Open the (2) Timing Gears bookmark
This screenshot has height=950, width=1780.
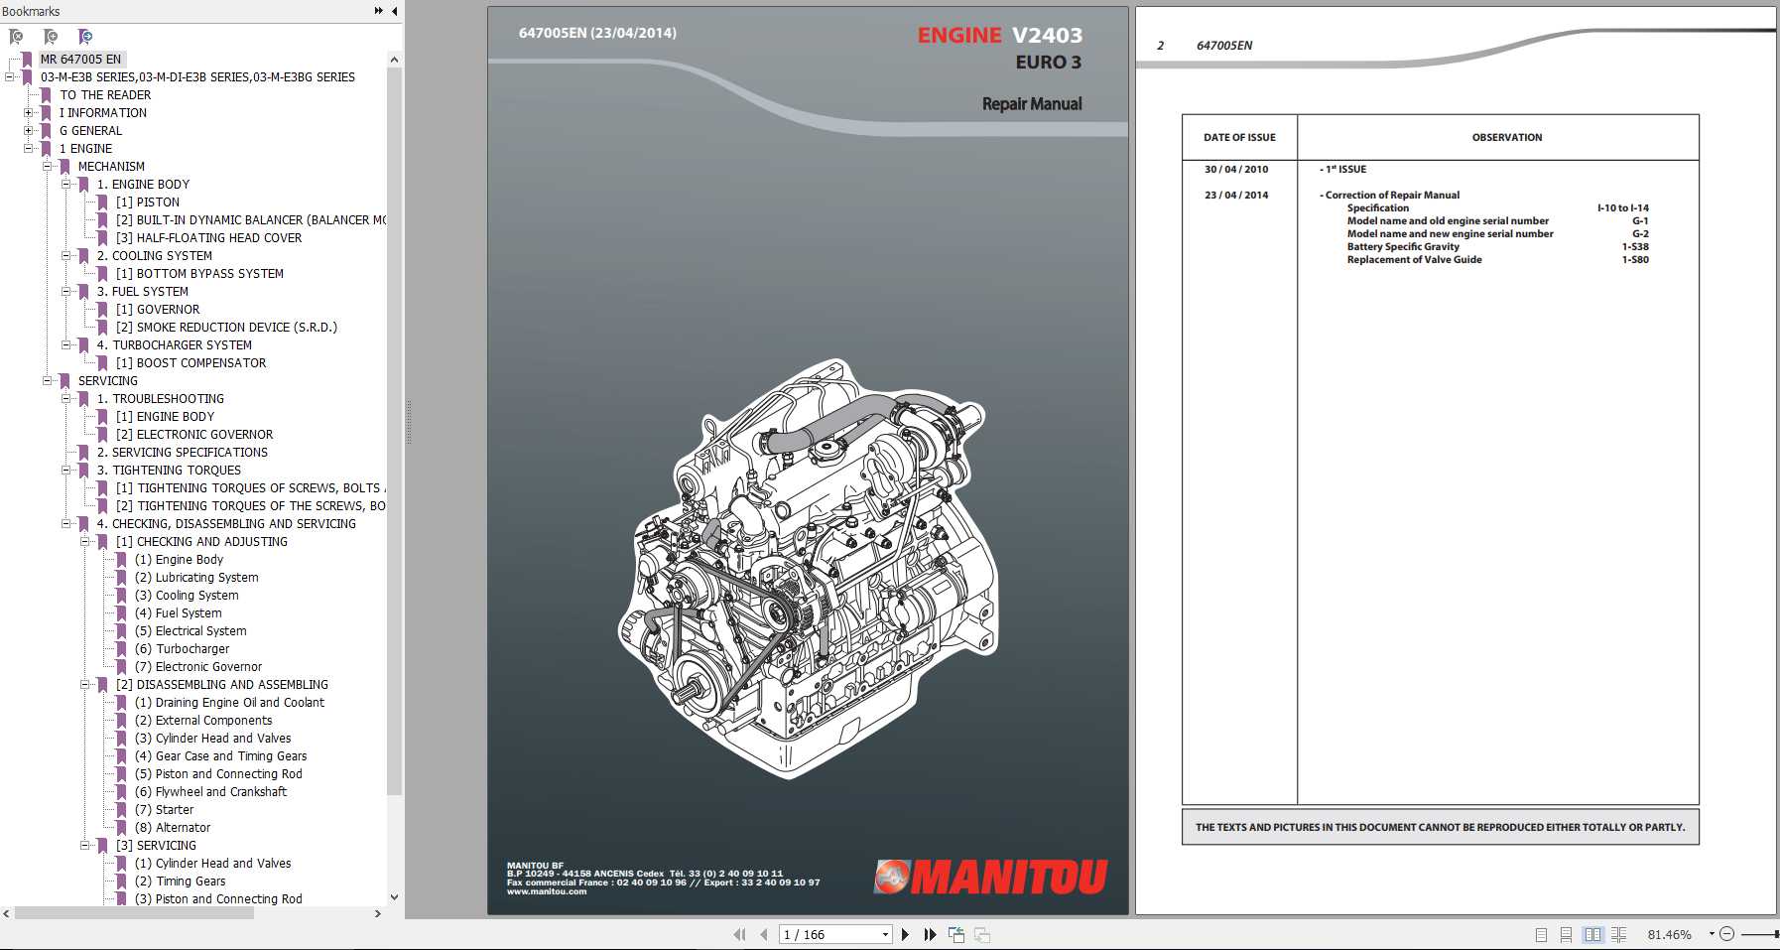tap(181, 881)
